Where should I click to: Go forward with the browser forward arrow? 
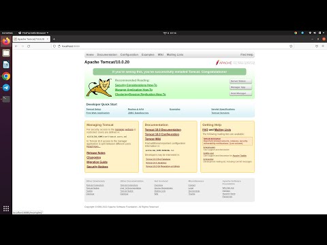[22, 46]
